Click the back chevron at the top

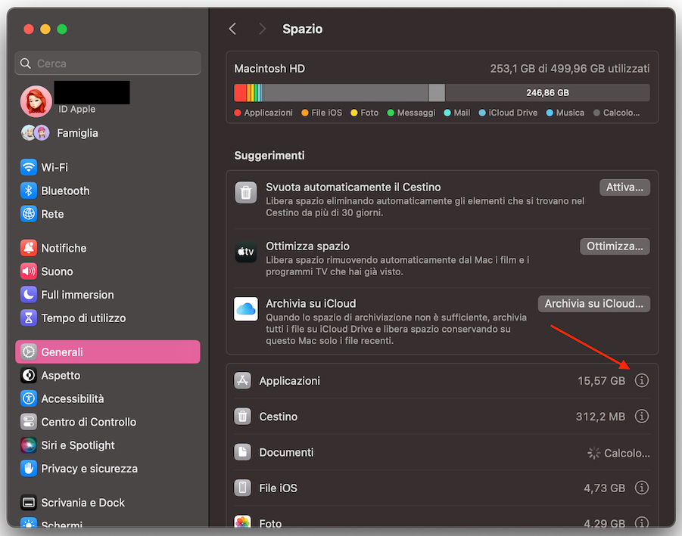point(232,29)
